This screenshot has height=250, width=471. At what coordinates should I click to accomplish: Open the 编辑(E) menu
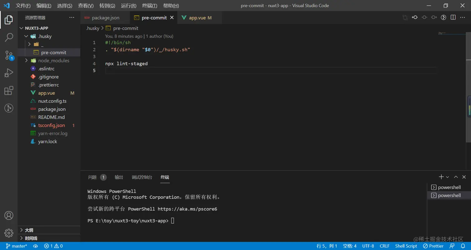[44, 6]
